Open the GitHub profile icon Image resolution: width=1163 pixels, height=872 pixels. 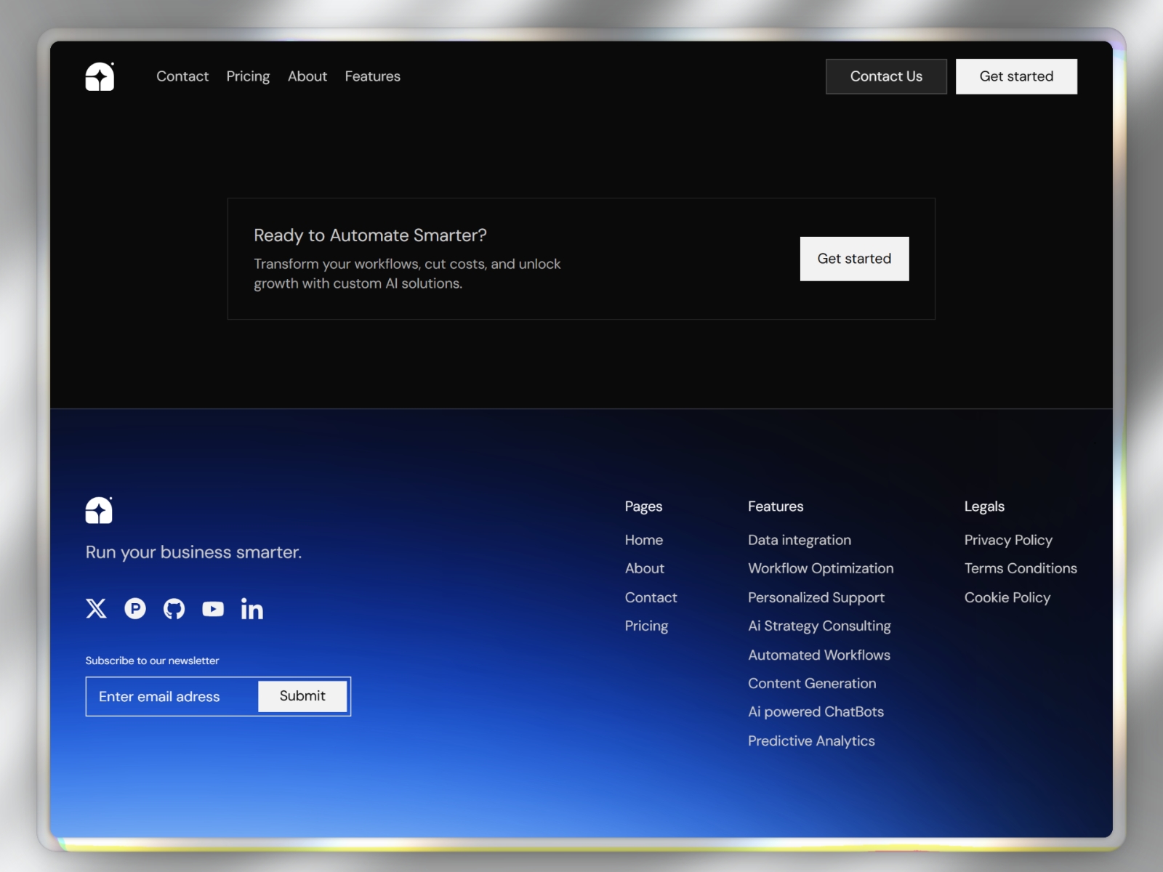tap(174, 609)
